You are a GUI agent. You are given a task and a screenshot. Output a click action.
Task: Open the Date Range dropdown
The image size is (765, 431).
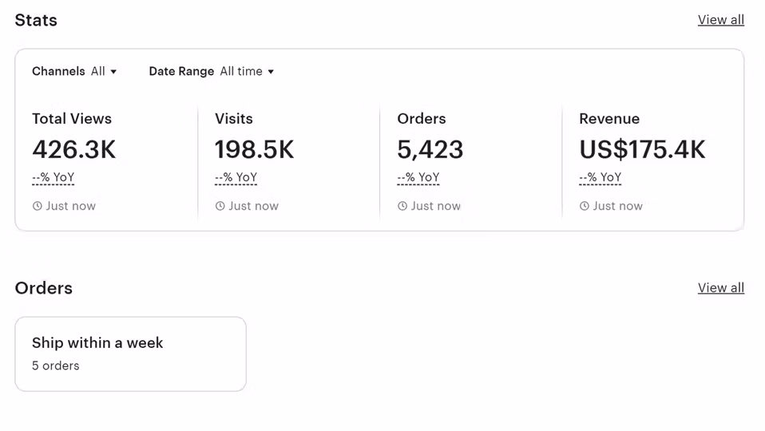(211, 71)
